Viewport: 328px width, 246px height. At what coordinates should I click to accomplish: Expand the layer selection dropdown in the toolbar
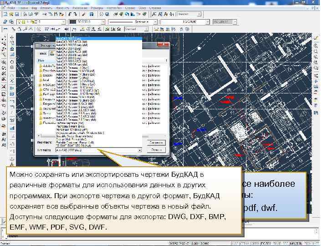click(x=63, y=21)
